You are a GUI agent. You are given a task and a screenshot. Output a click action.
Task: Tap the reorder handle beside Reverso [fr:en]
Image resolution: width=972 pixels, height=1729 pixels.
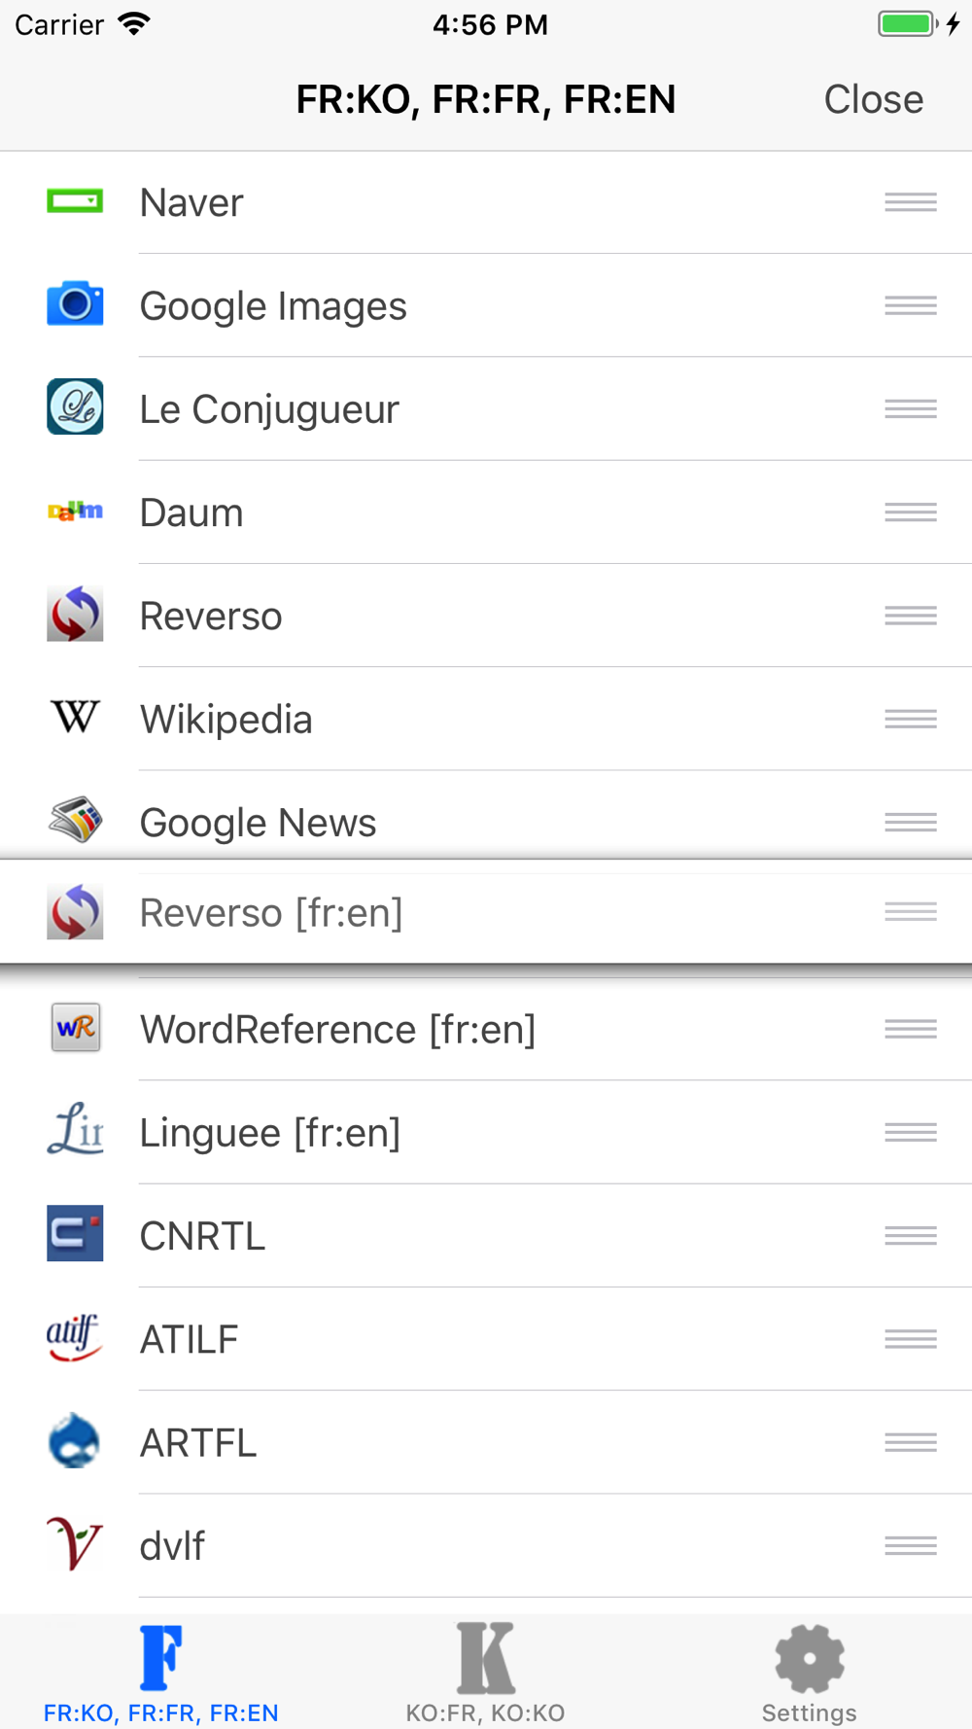coord(911,911)
